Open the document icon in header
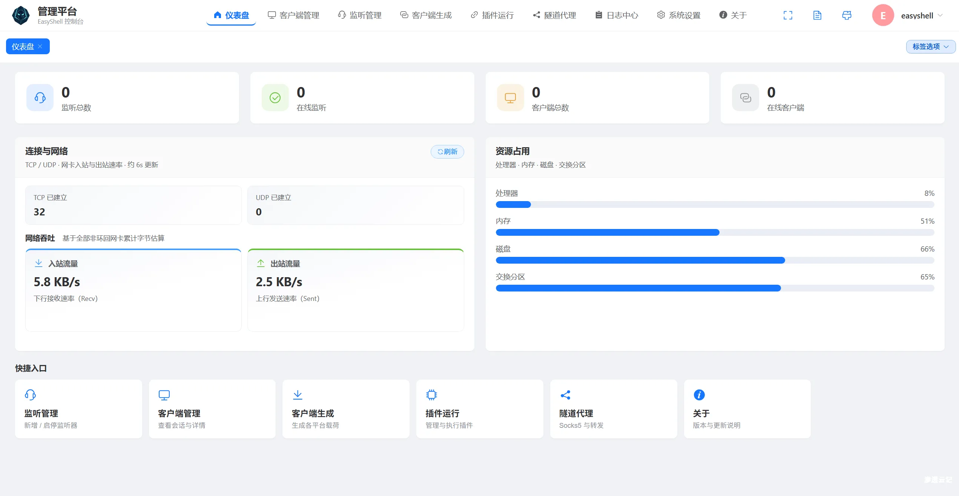 tap(817, 15)
